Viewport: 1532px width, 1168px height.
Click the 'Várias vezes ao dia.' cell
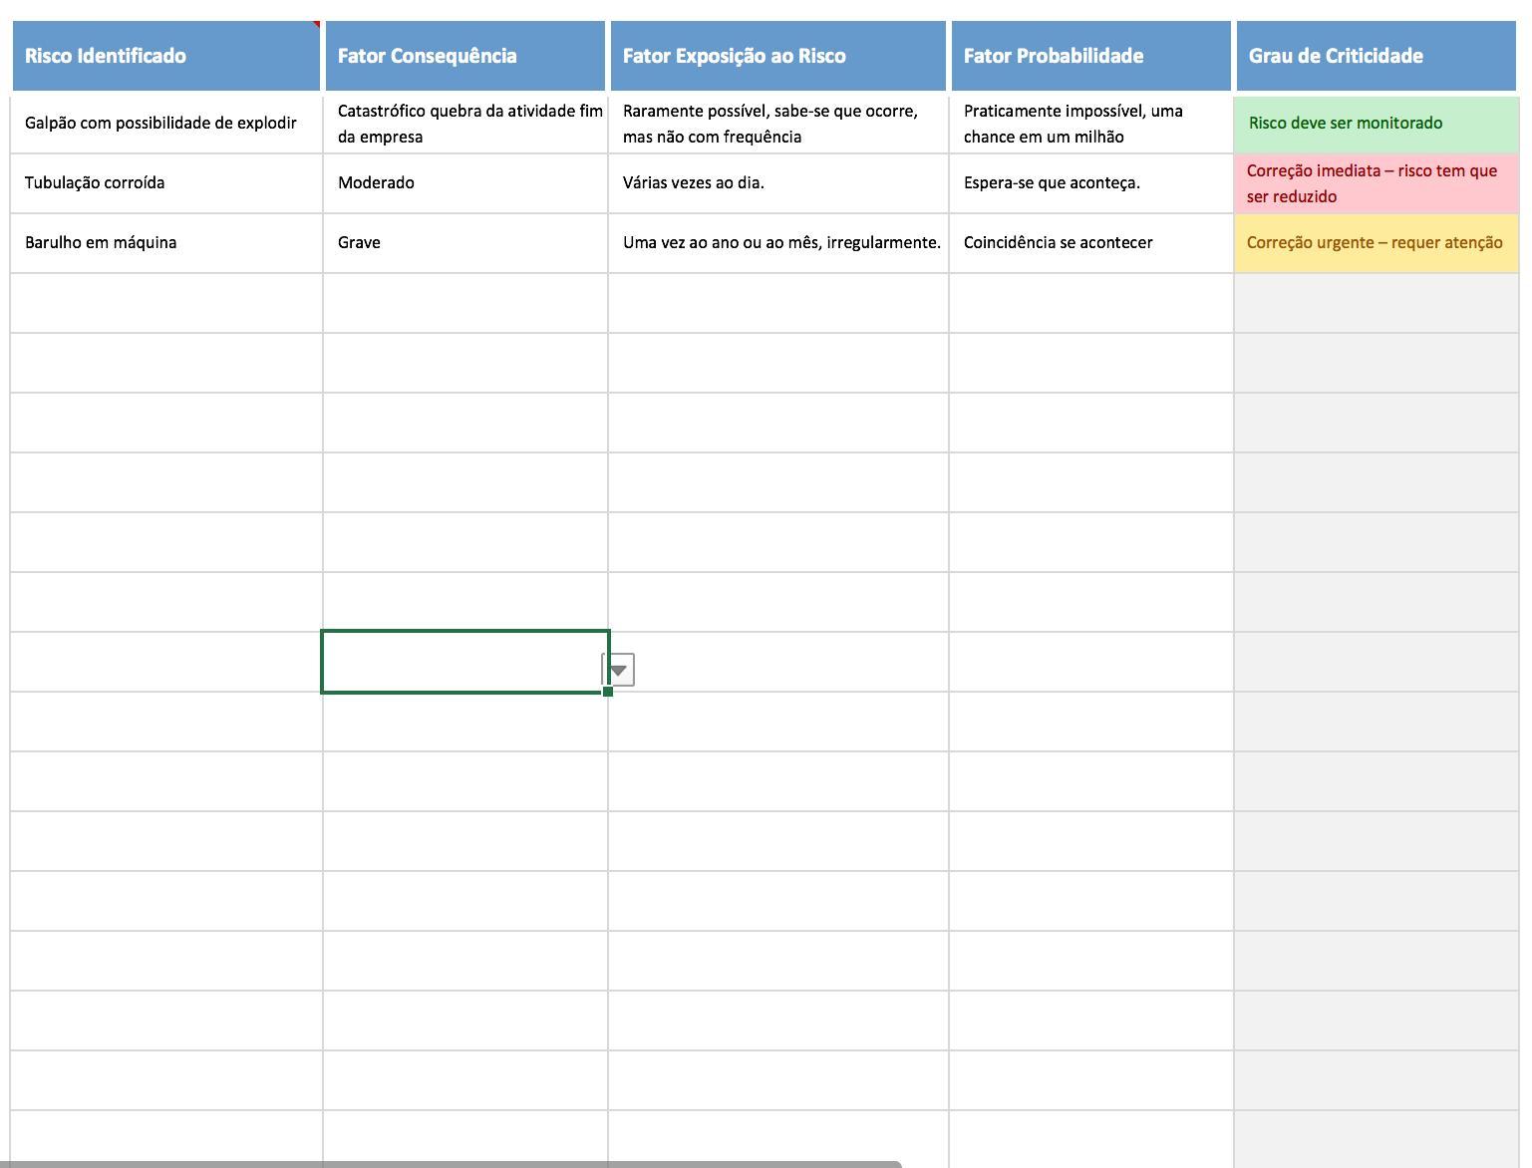point(777,183)
